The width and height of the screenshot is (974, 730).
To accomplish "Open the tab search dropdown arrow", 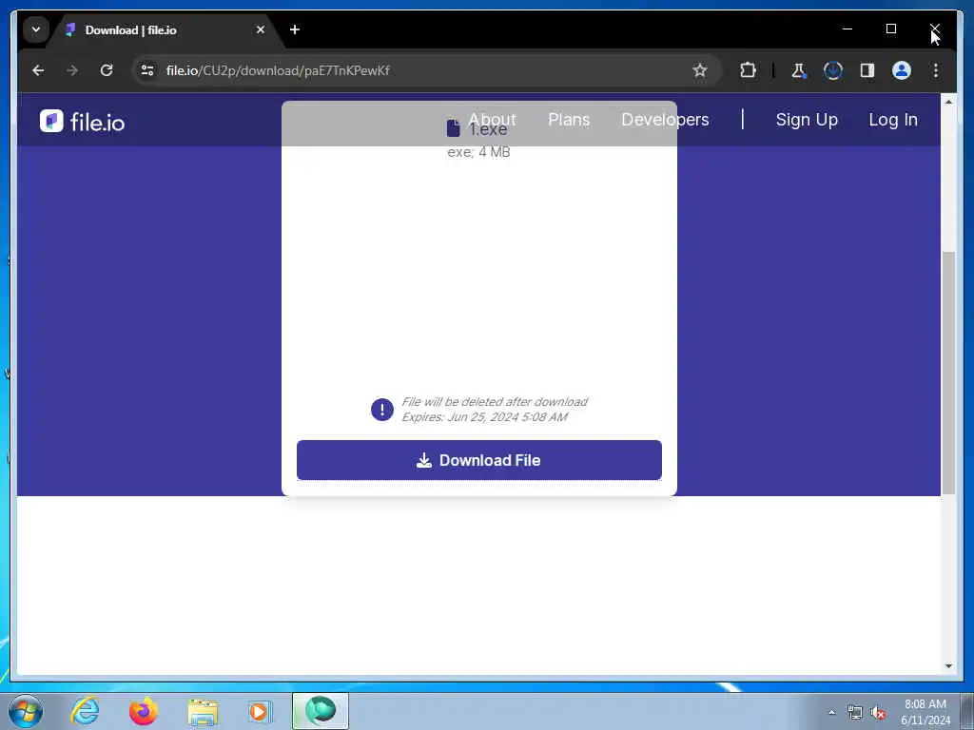I will tap(36, 29).
